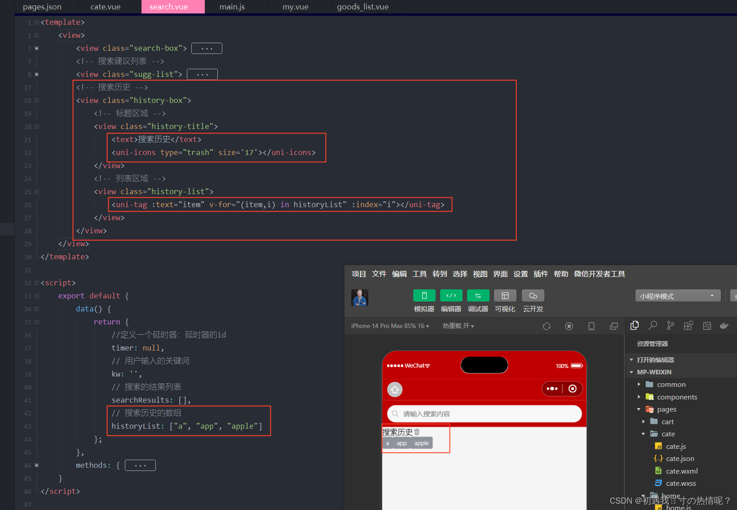Open the 帮助 menu

(561, 274)
